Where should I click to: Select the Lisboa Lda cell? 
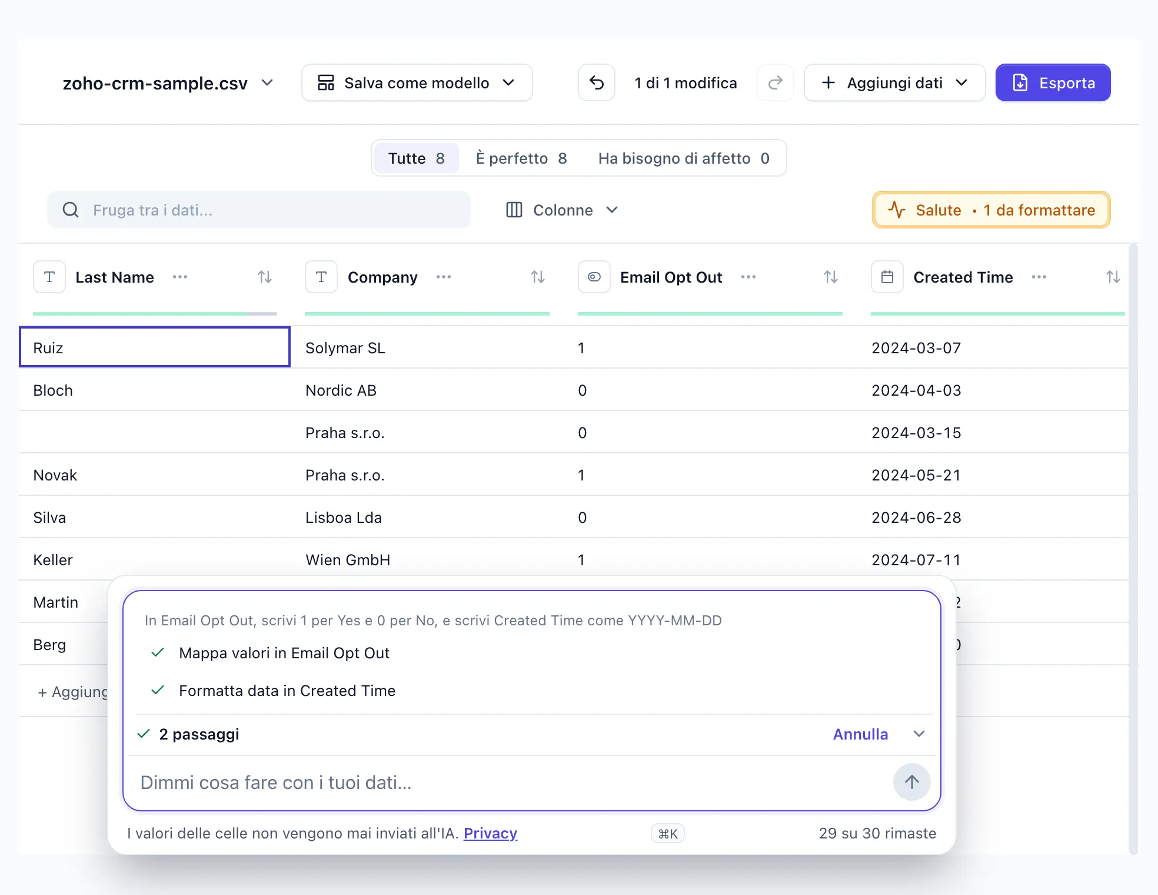click(x=427, y=517)
